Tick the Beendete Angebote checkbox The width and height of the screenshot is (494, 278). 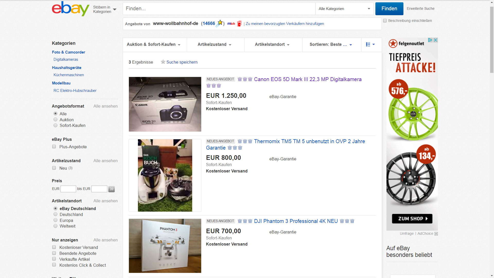tap(54, 253)
